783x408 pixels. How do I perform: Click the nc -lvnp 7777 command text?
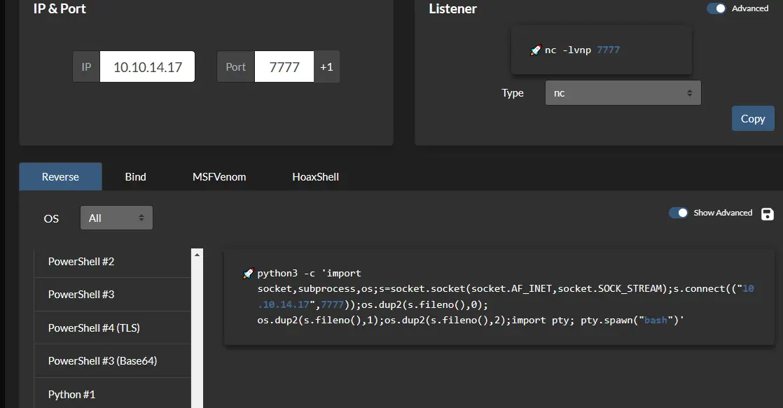[582, 50]
